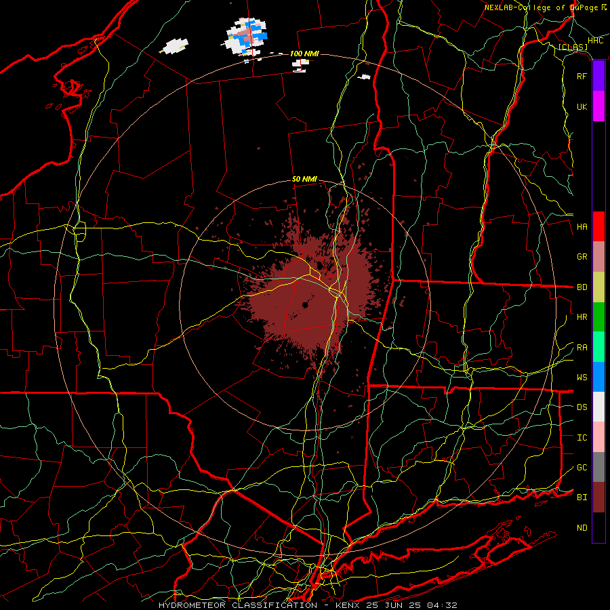Image resolution: width=610 pixels, height=610 pixels.
Task: Click the blue WS legend swatch
Action: click(x=598, y=377)
